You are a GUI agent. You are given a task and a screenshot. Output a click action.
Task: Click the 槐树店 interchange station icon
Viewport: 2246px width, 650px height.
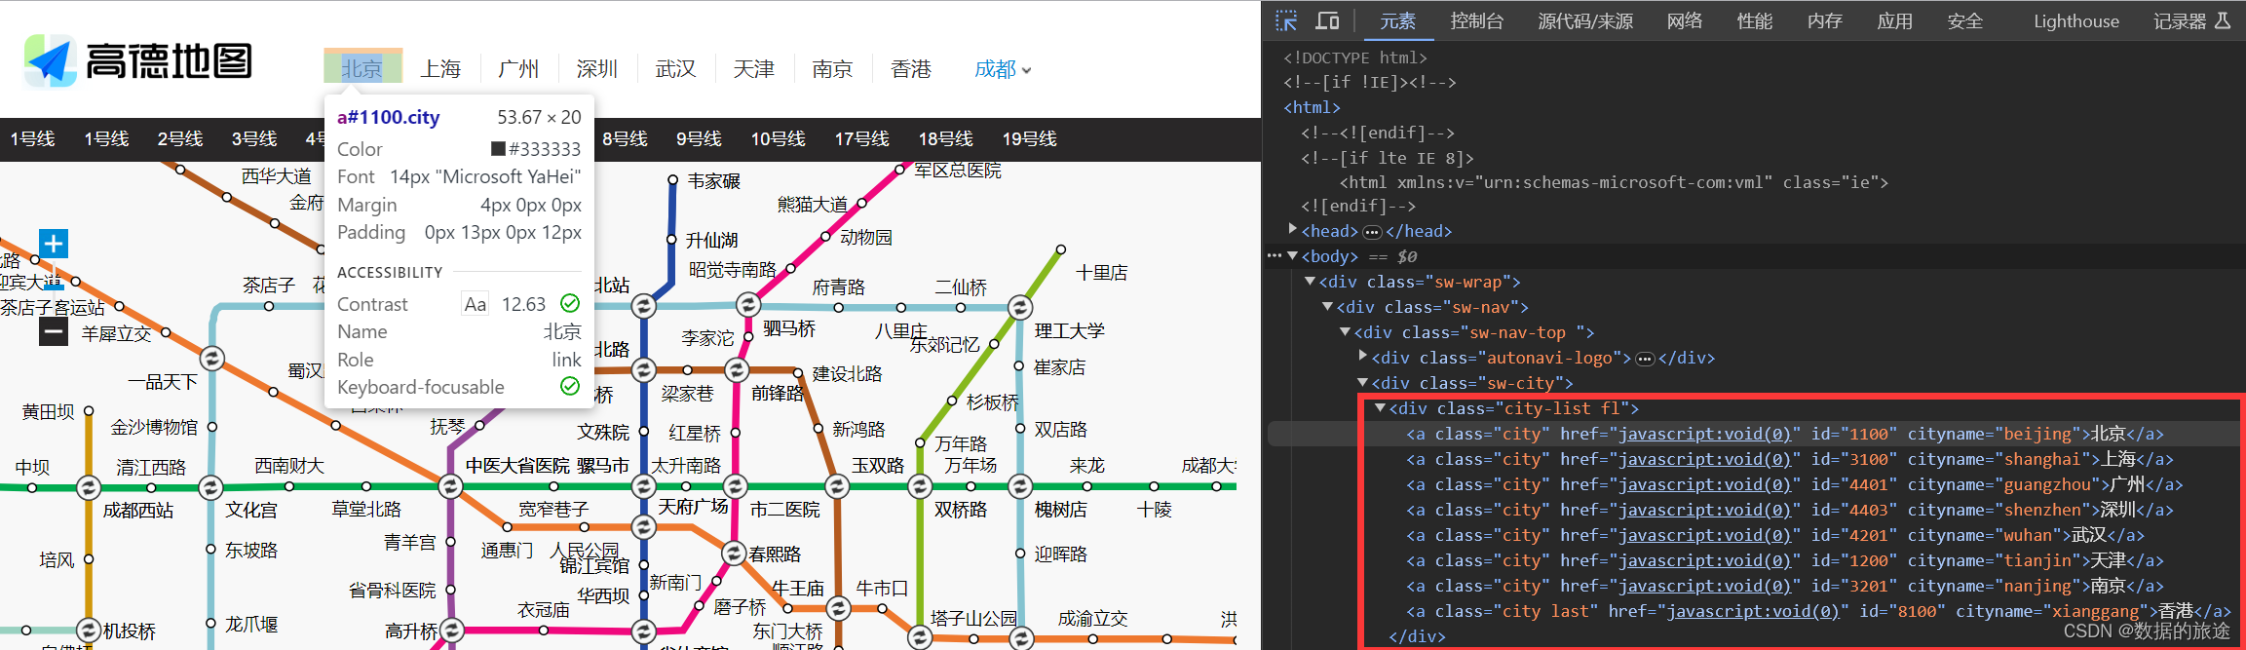point(1020,485)
